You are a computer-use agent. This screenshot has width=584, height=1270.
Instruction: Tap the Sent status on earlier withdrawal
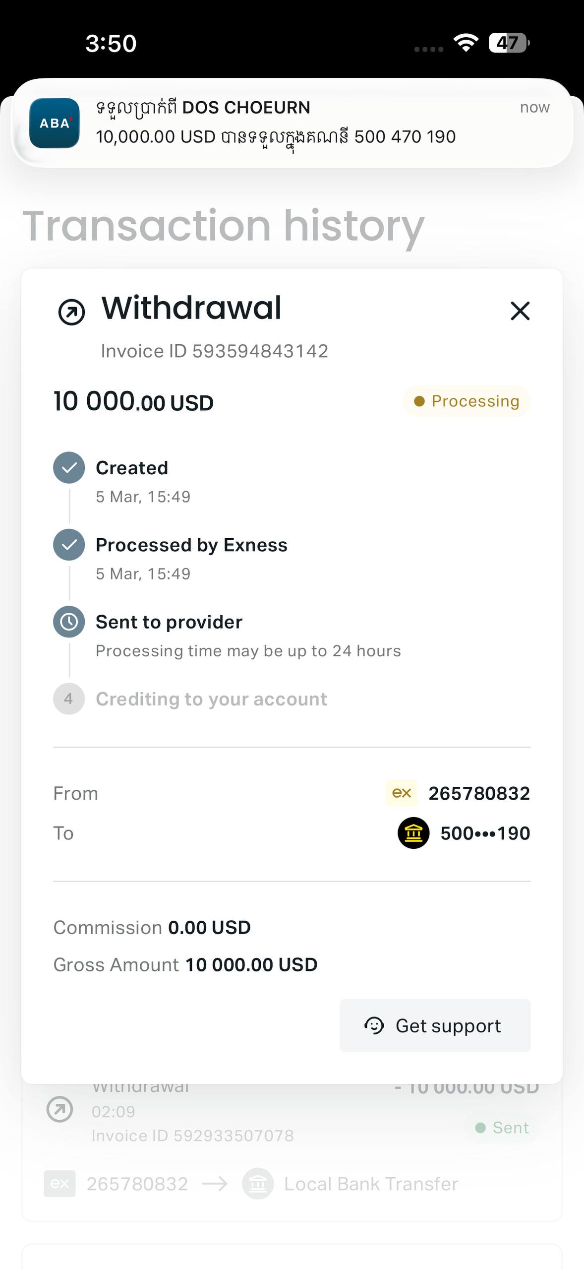502,1128
